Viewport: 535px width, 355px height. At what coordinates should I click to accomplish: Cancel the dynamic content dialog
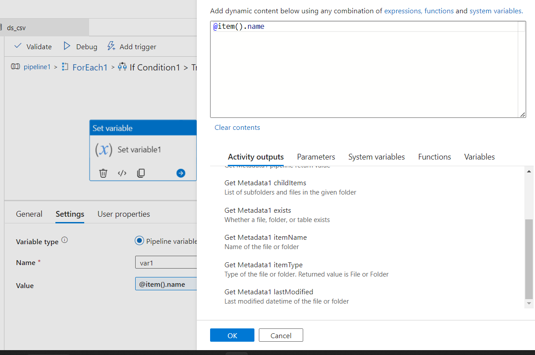[x=281, y=335]
